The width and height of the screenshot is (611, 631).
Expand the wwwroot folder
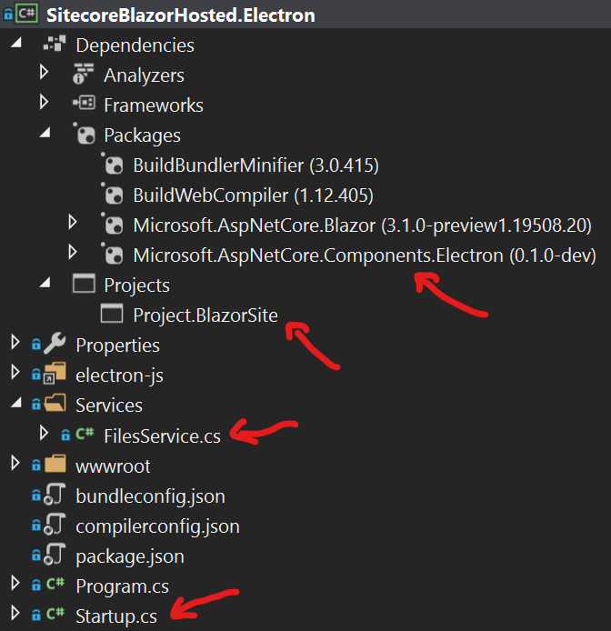pyautogui.click(x=15, y=465)
